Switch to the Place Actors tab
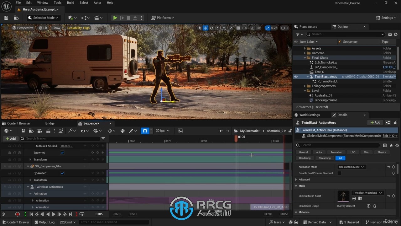Screen dimensions: 401x226 click(x=306, y=27)
